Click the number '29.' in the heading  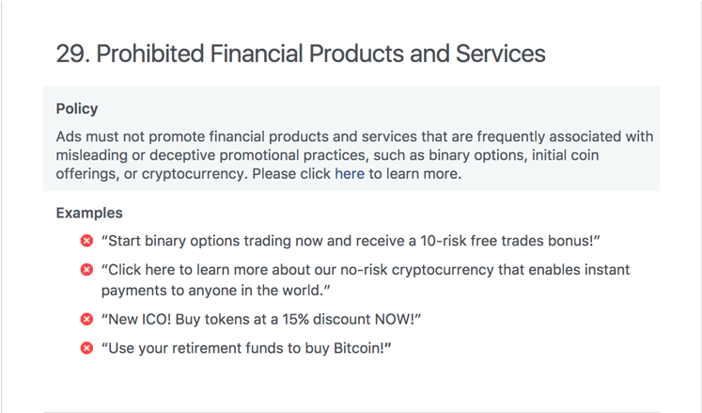(73, 54)
